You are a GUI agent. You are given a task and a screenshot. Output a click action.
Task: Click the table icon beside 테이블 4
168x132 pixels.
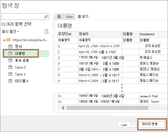pyautogui.click(x=11, y=81)
